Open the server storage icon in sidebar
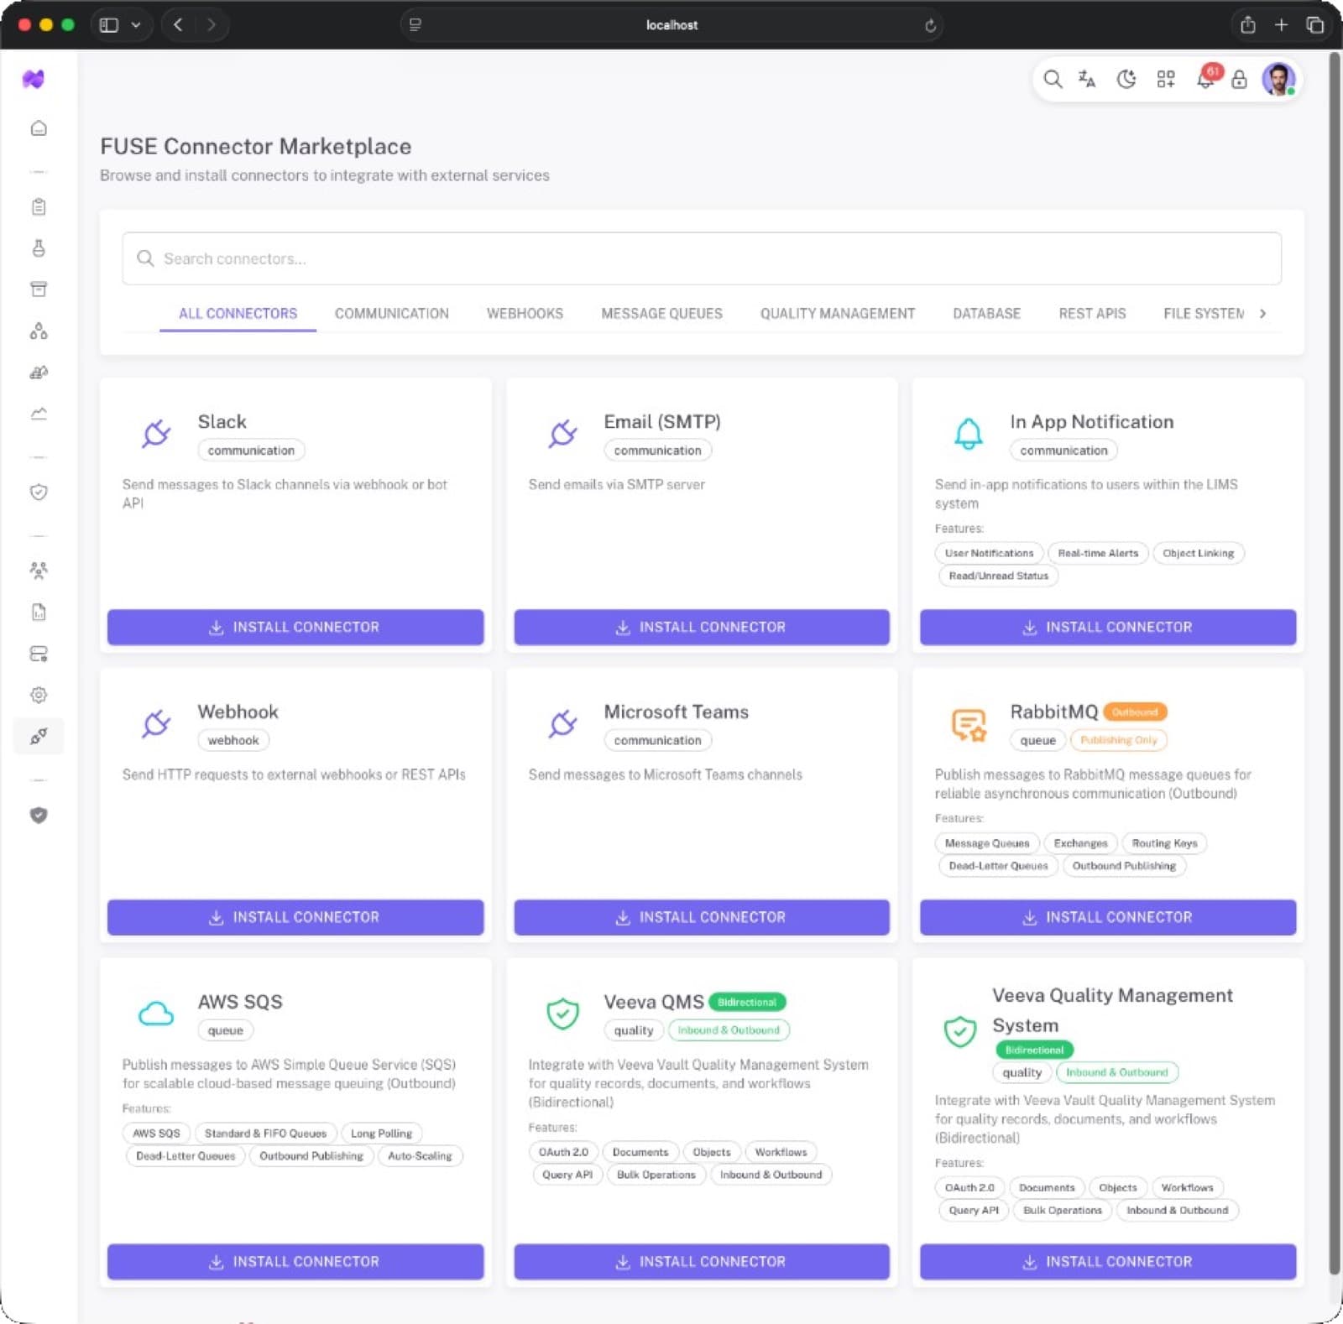Image resolution: width=1343 pixels, height=1324 pixels. pyautogui.click(x=39, y=654)
